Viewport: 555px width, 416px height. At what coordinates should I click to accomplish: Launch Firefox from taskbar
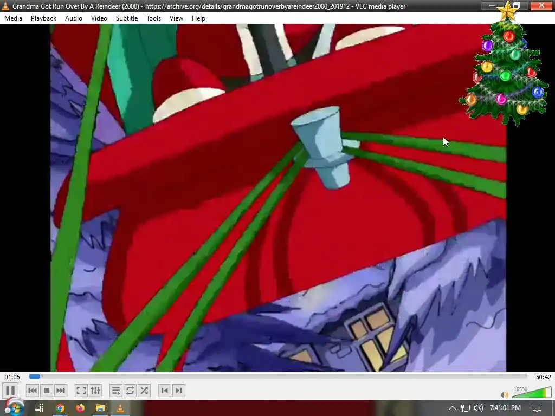point(80,408)
